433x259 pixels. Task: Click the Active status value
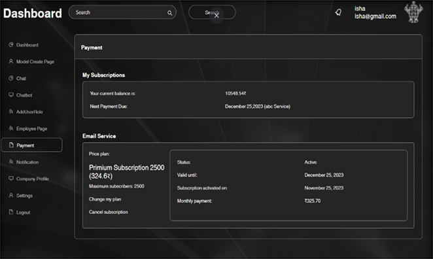(x=311, y=162)
